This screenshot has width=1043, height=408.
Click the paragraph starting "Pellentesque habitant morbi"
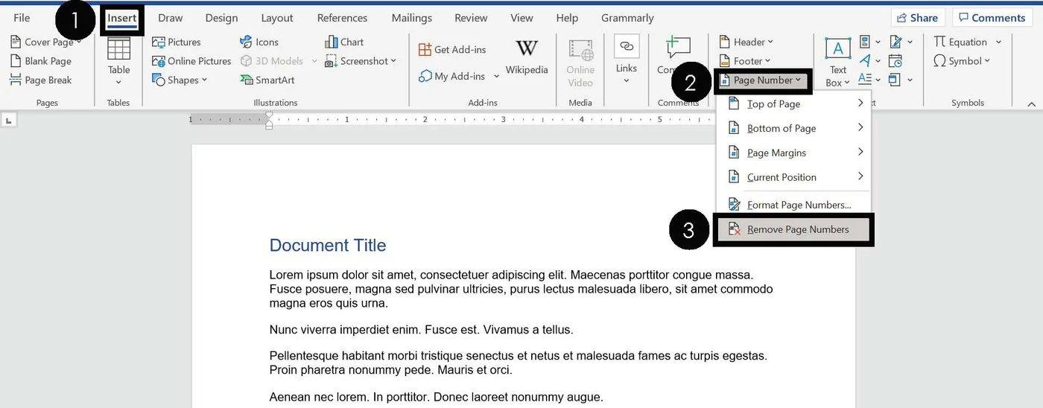(x=518, y=363)
